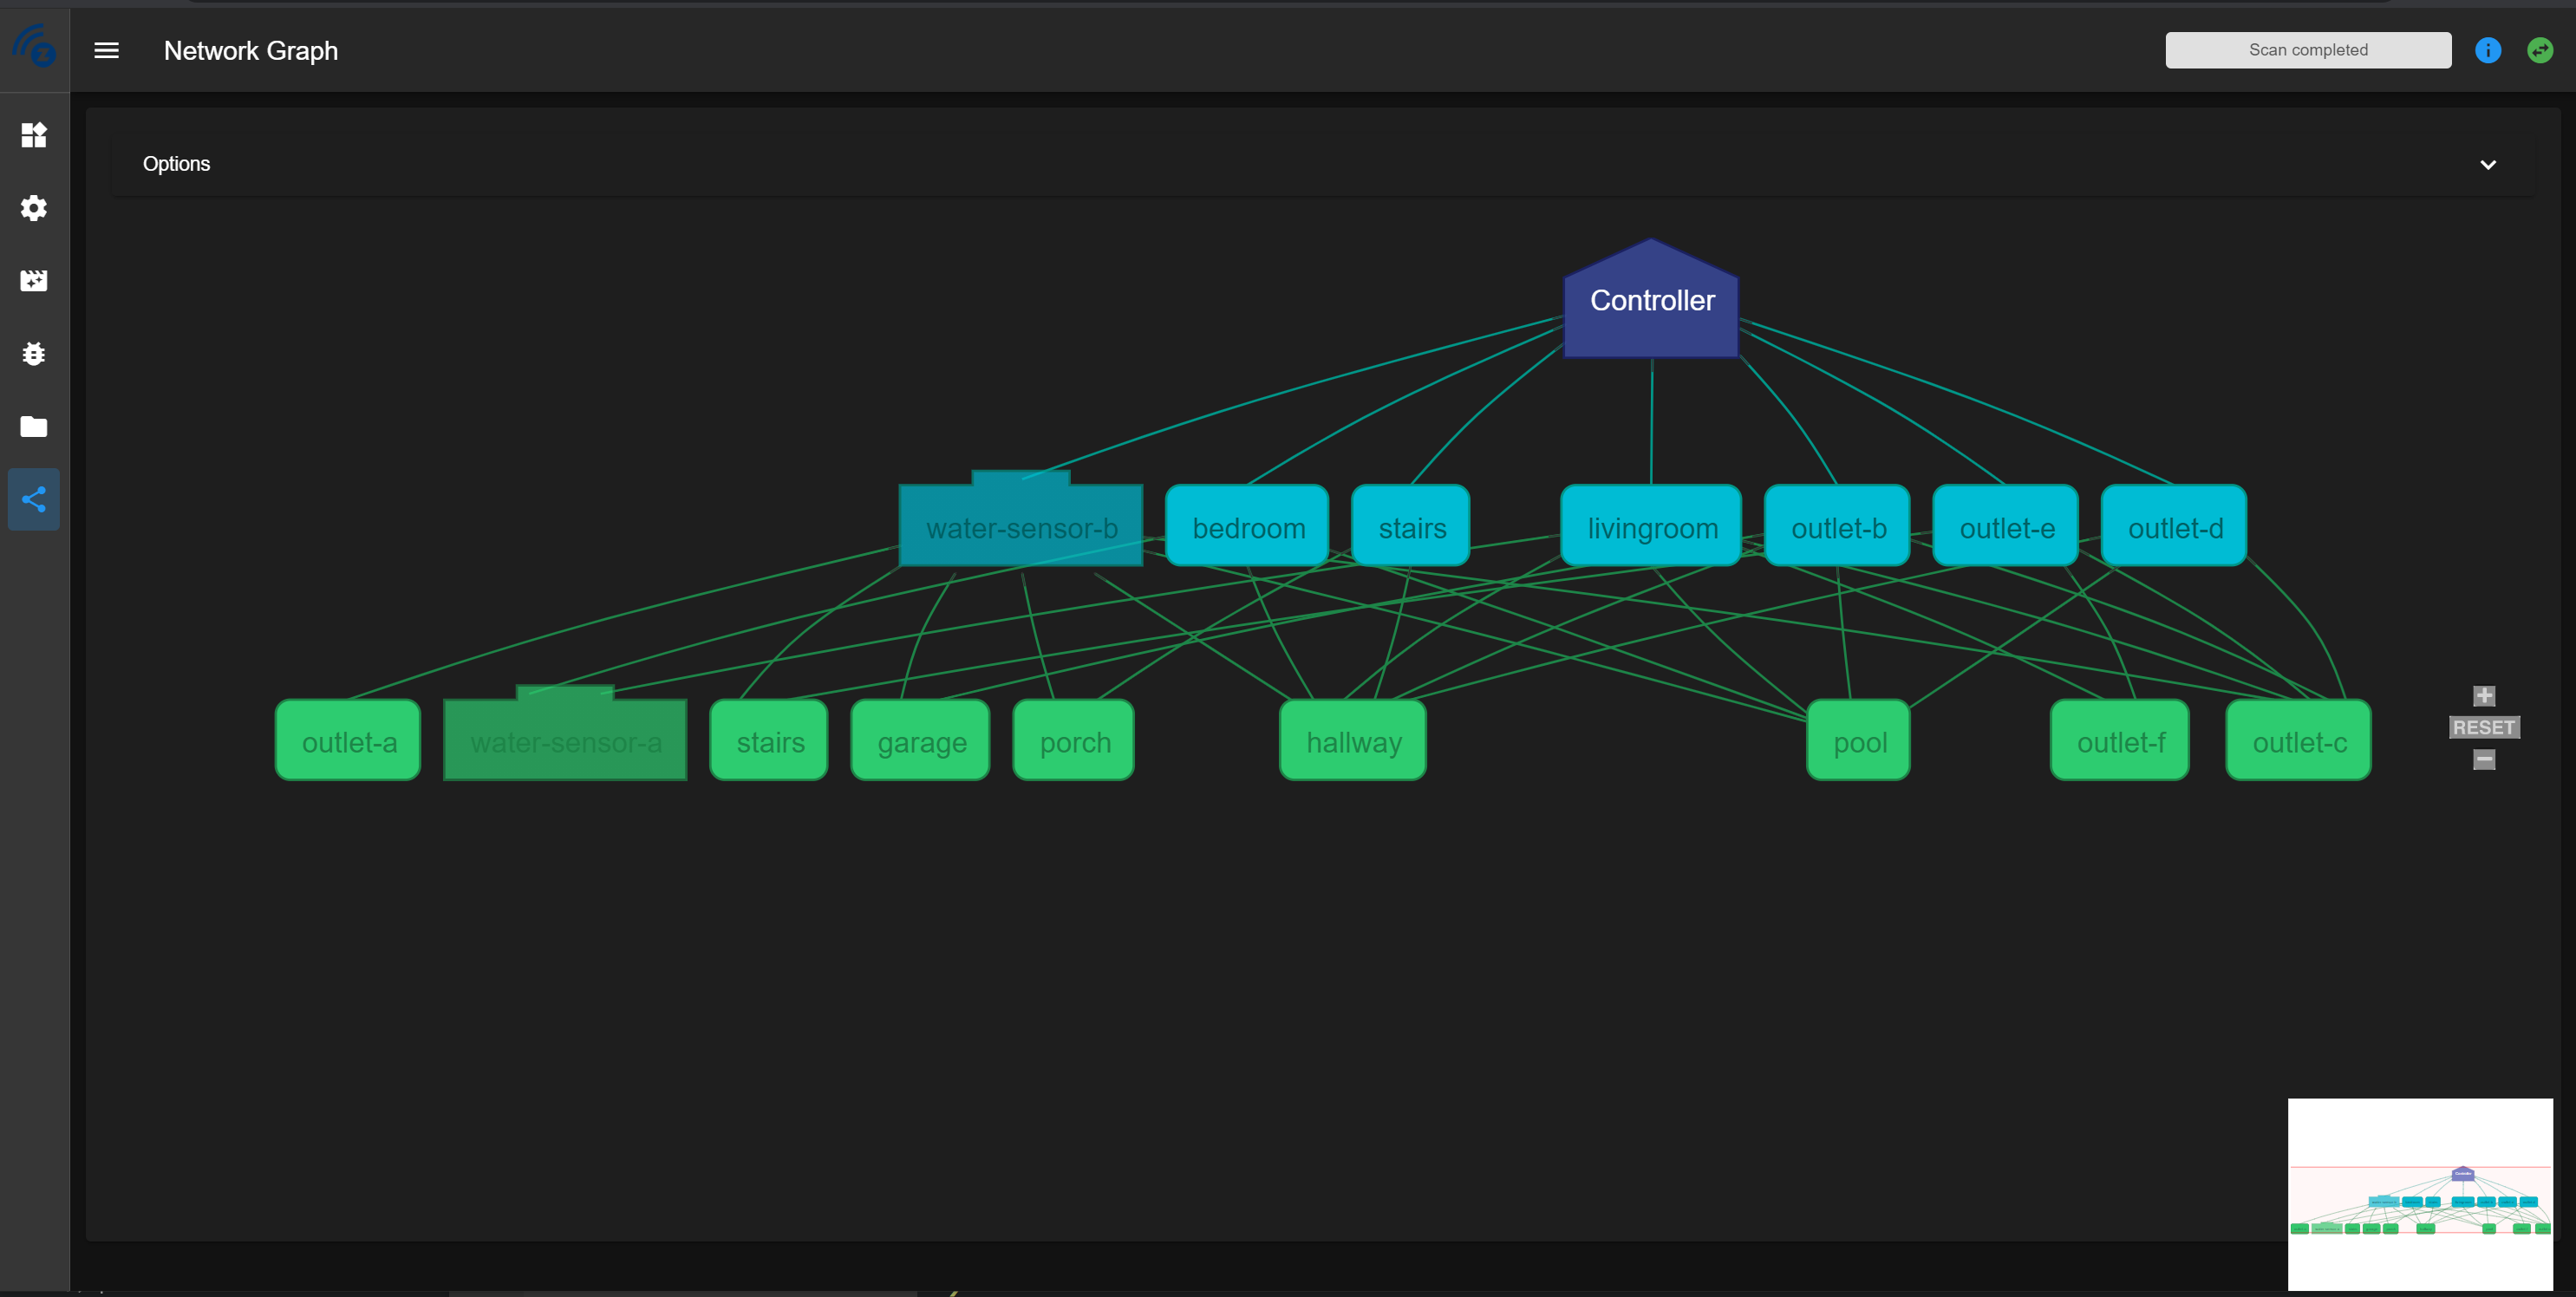This screenshot has width=2576, height=1297.
Task: Select the Network Graph share icon
Action: point(34,499)
